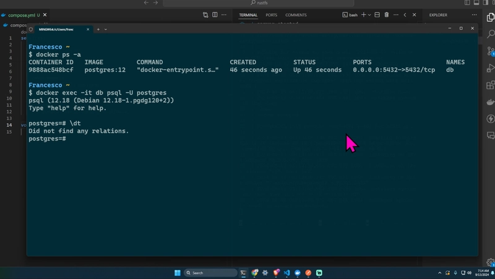Open Manage gear icon in VS Code
The height and width of the screenshot is (279, 495).
click(491, 262)
